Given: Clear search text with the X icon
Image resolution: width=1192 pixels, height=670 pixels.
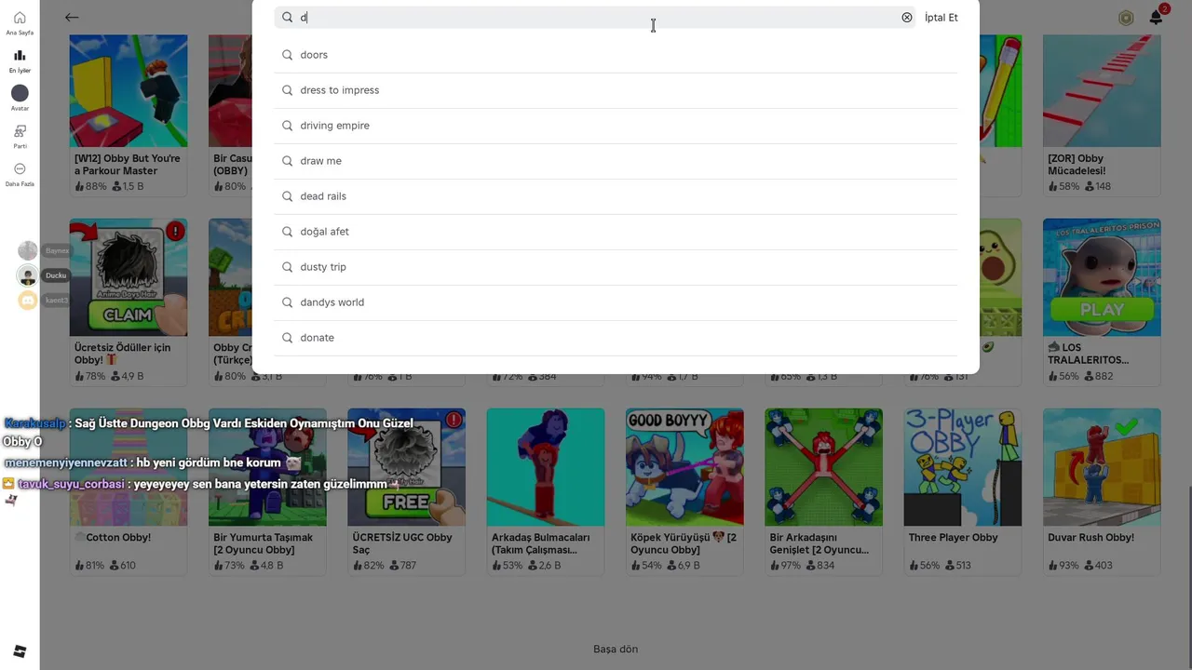Looking at the screenshot, I should (906, 18).
